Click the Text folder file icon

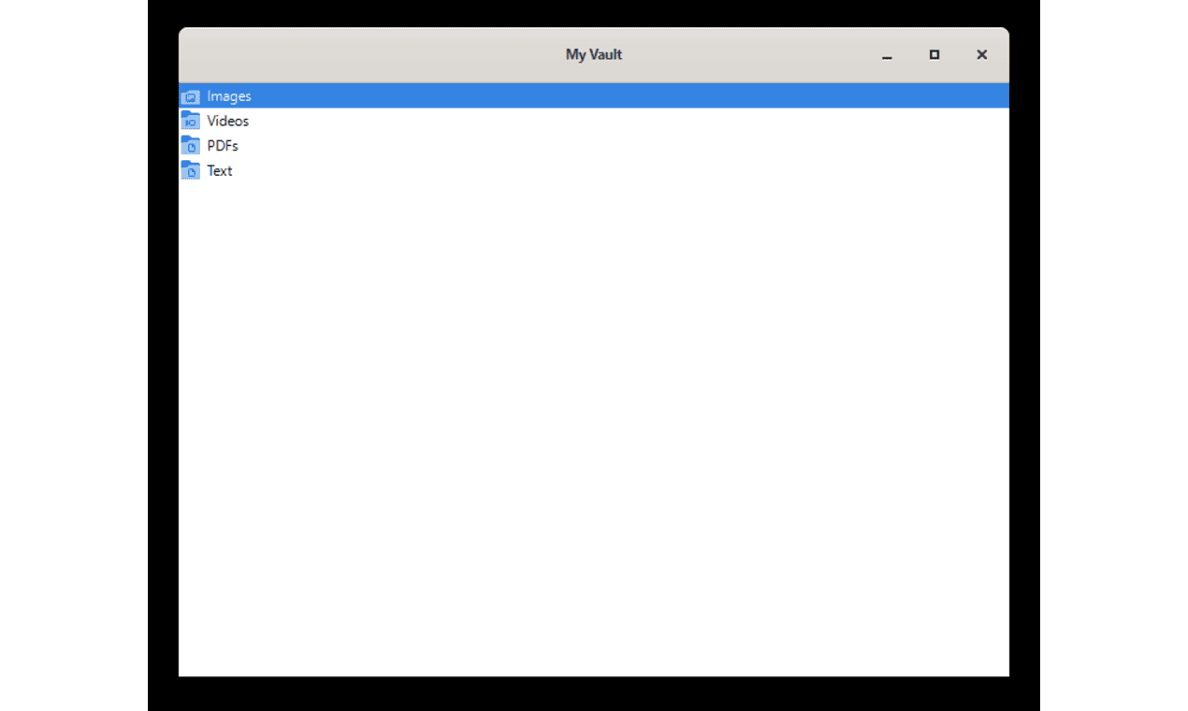(191, 170)
